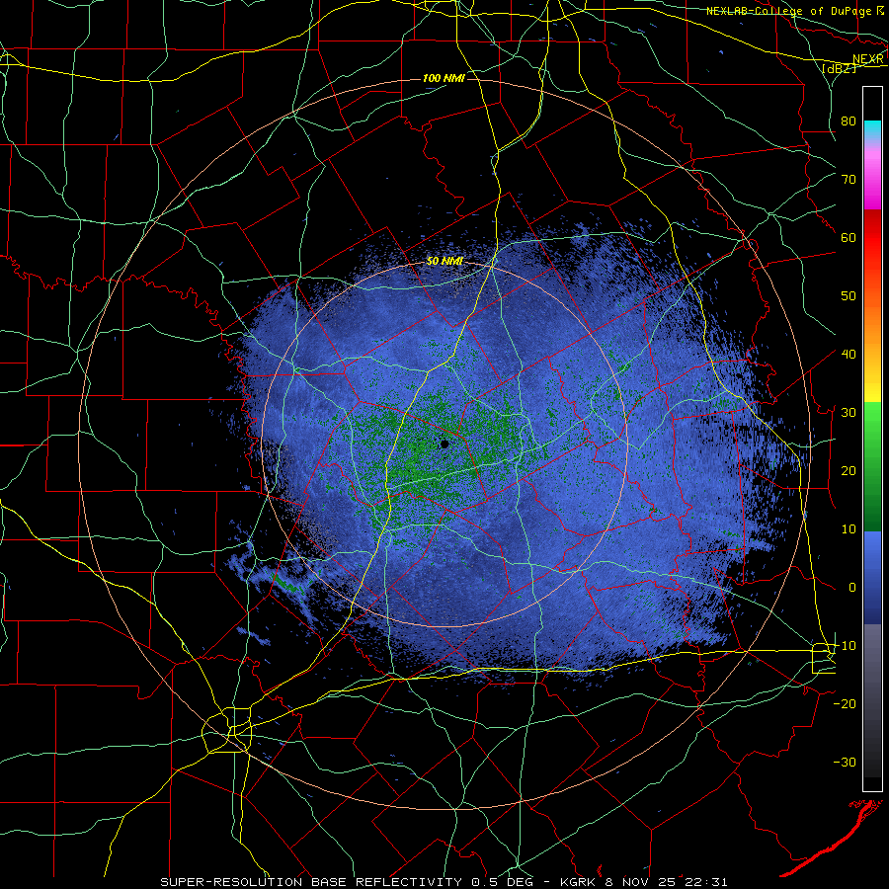The image size is (889, 889).
Task: Click the 20 value on the dBZ scale
Action: [849, 470]
